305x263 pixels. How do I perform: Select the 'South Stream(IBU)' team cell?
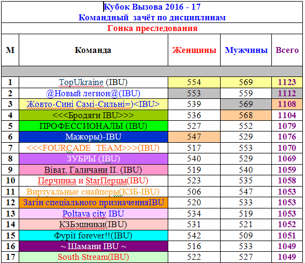(x=93, y=257)
